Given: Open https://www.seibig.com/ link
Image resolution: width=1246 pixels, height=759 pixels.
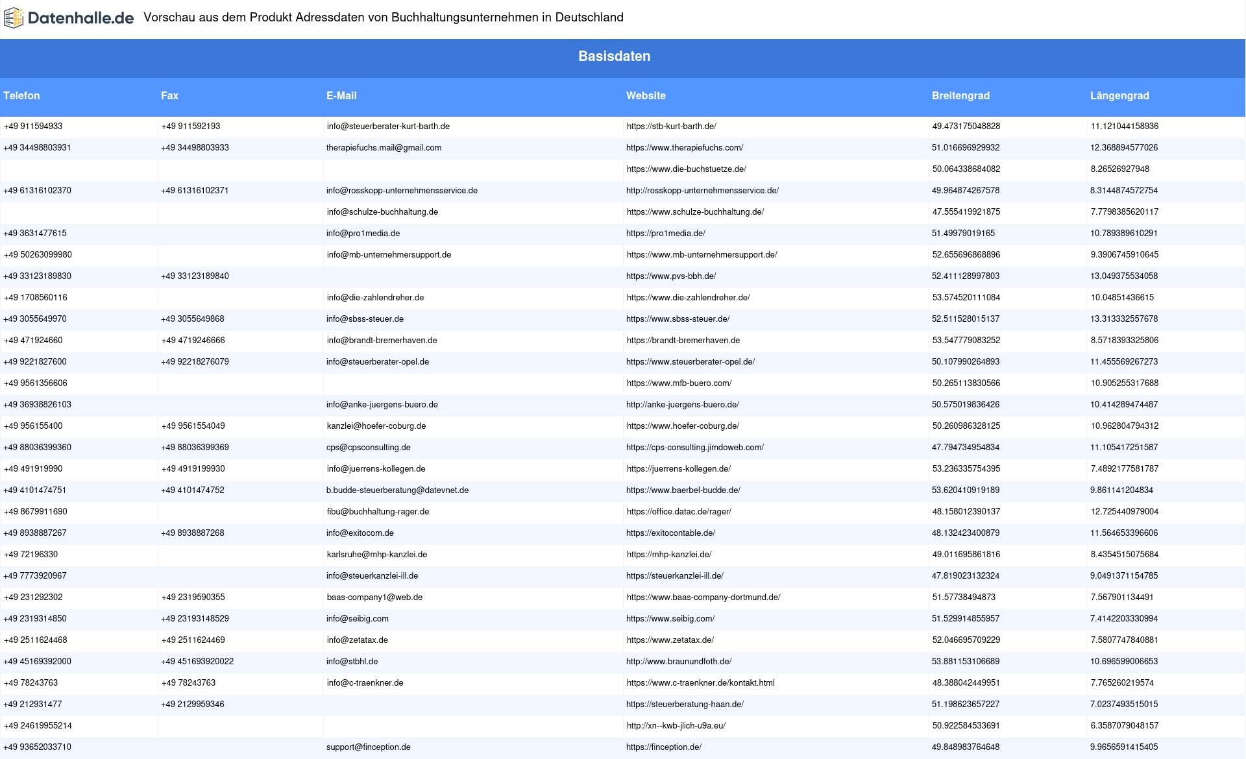Looking at the screenshot, I should tap(670, 619).
